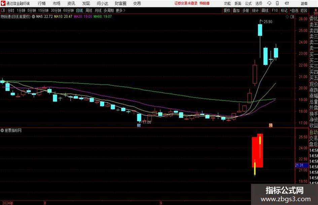Click the diamond icon above price axis
This screenshot has width=318, height=205.
[287, 17]
